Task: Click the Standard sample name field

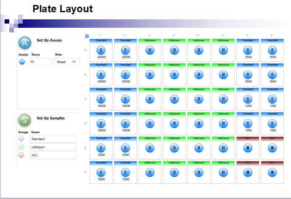Action: tap(53, 139)
